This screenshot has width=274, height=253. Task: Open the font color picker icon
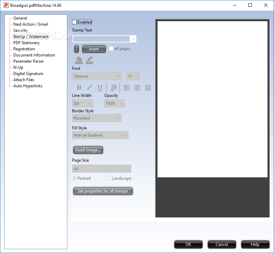(x=113, y=88)
